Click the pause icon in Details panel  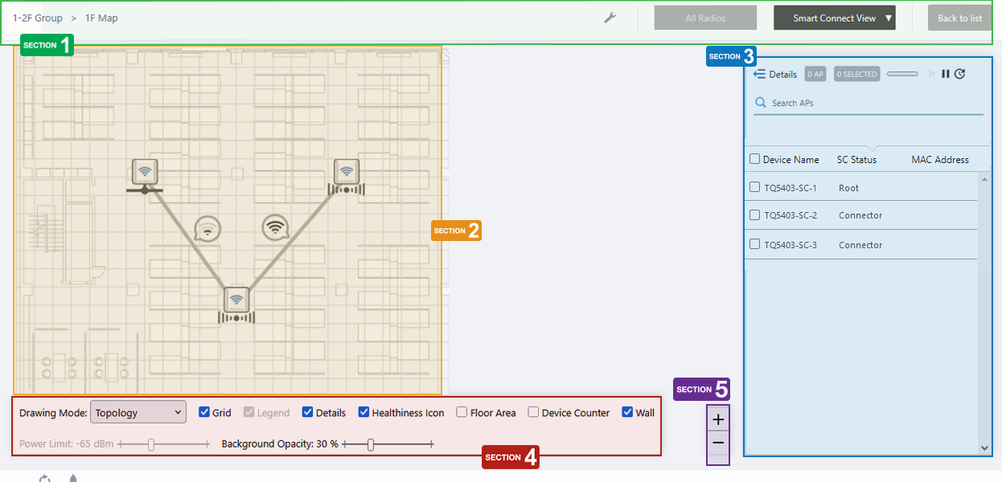(x=946, y=74)
